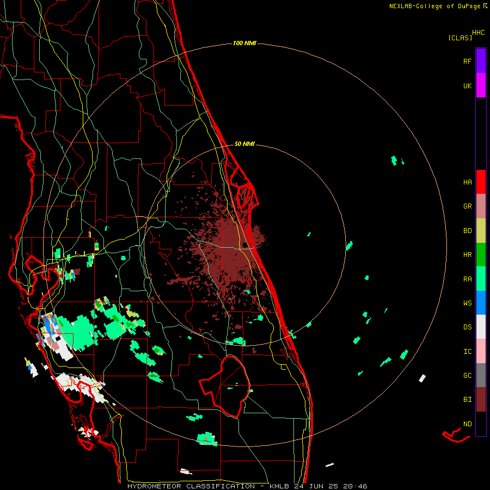The image size is (490, 490).
Task: Click the 'RA' legend label
Action: (x=467, y=279)
